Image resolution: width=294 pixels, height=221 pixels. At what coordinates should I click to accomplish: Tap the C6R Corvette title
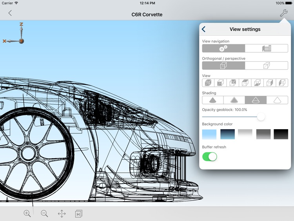[147, 15]
